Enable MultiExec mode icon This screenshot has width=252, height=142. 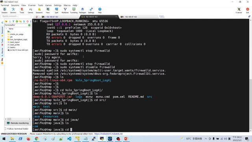(x=65, y=11)
